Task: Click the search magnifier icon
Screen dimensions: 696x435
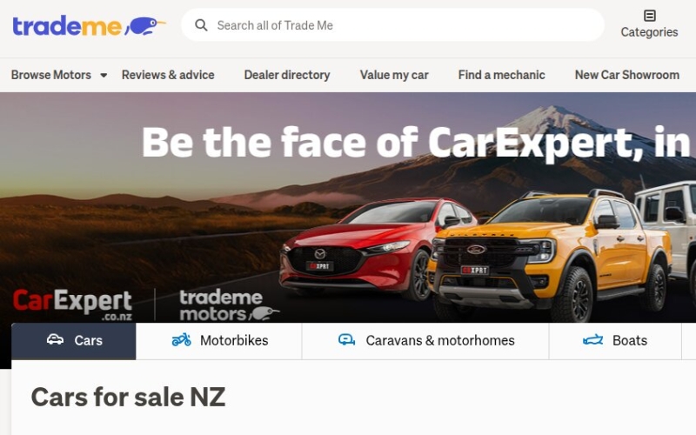Action: [201, 25]
